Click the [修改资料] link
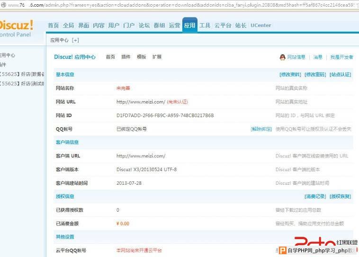Screen dimensions: 359x257 pos(290,75)
